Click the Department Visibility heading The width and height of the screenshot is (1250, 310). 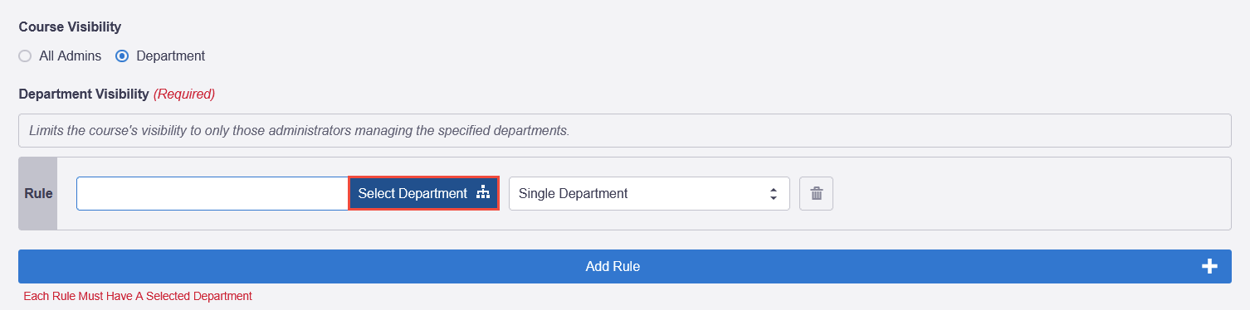84,94
